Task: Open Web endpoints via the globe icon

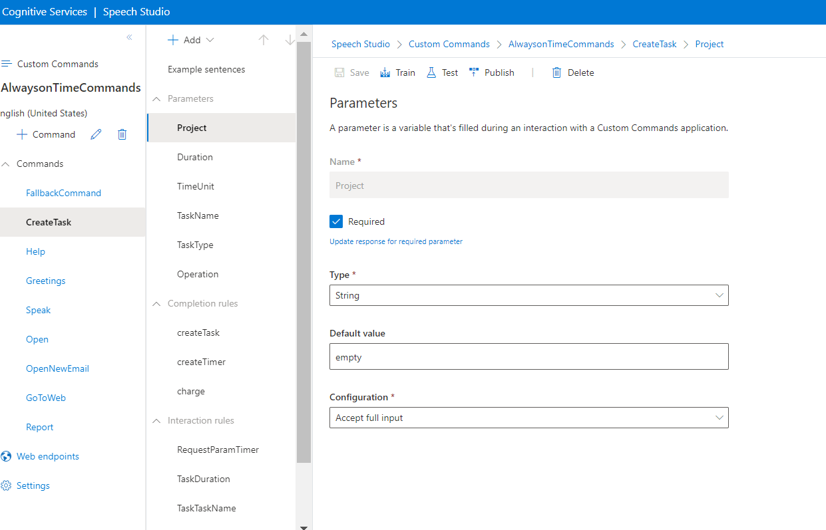Action: (x=7, y=456)
